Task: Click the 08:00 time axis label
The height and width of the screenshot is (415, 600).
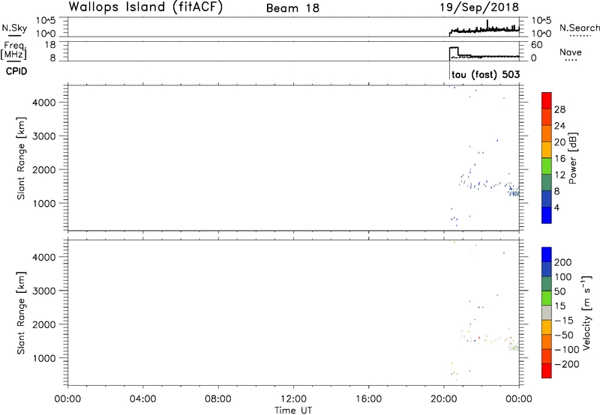Action: point(218,399)
